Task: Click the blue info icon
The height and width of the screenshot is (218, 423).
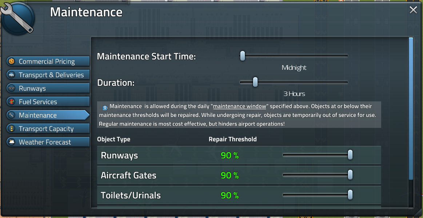Action: point(105,107)
